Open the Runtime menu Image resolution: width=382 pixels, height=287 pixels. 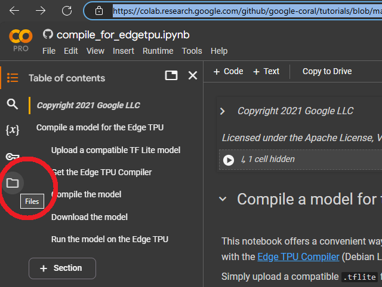[x=158, y=51]
